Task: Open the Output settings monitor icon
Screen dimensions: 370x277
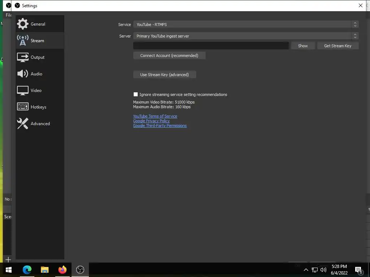Action: 23,57
